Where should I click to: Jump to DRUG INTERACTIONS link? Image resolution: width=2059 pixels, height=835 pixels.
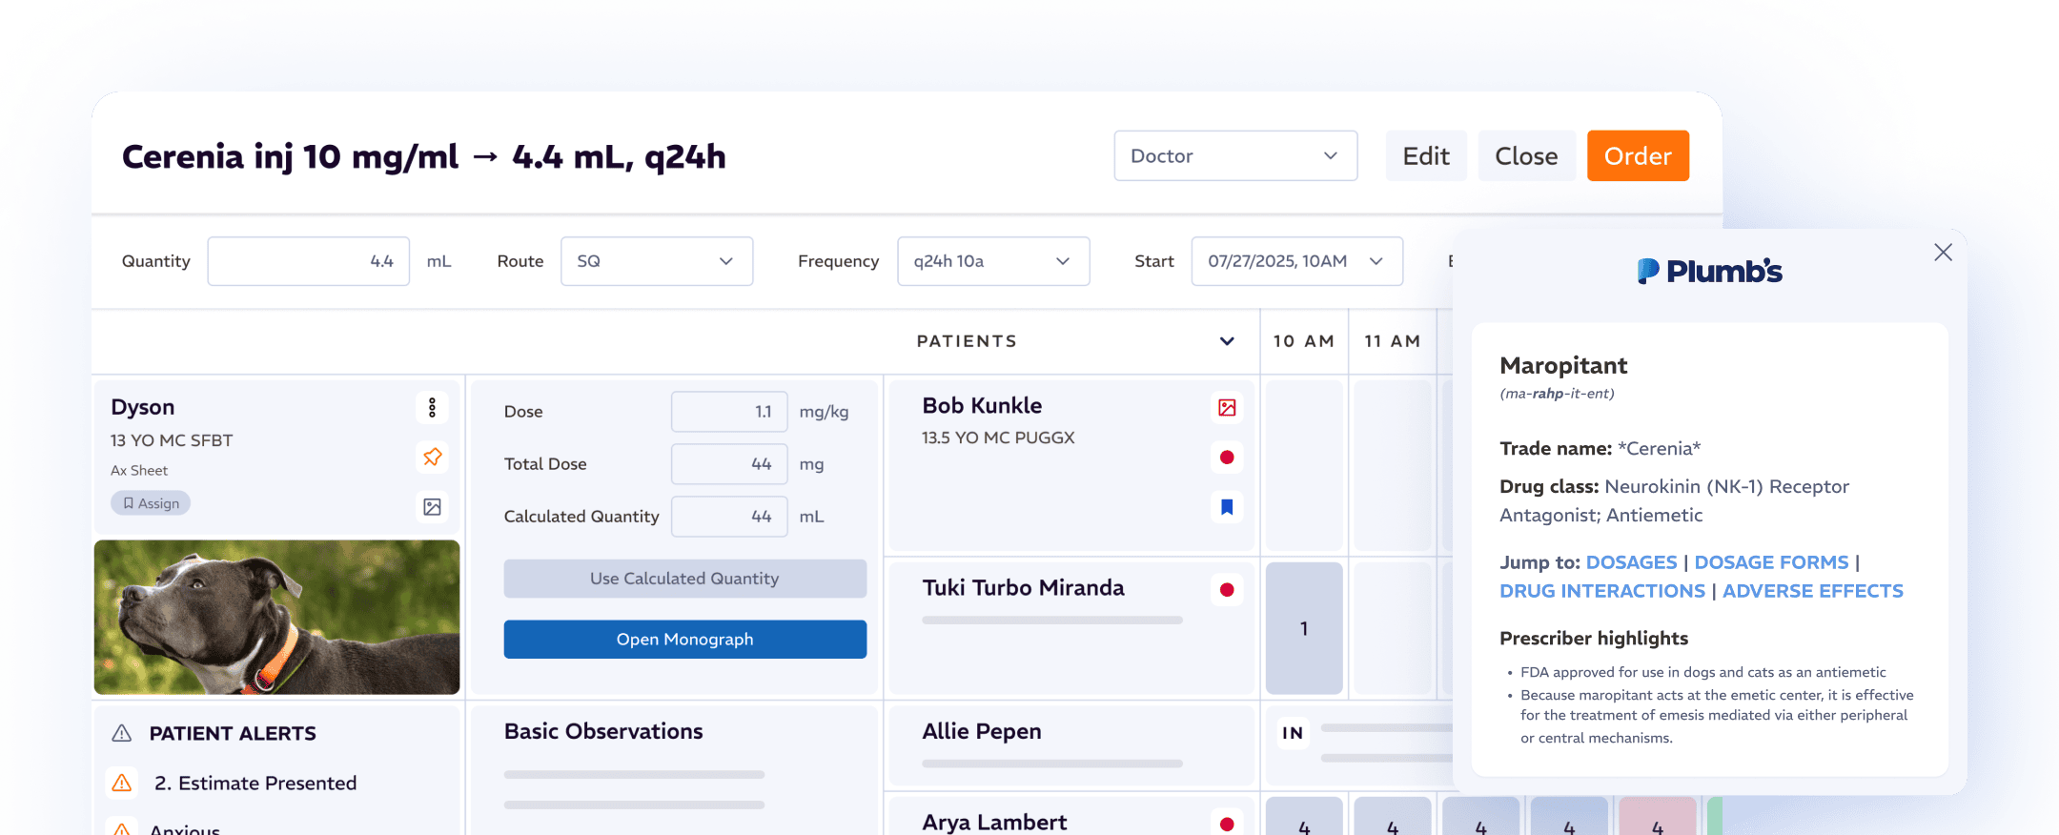point(1602,591)
